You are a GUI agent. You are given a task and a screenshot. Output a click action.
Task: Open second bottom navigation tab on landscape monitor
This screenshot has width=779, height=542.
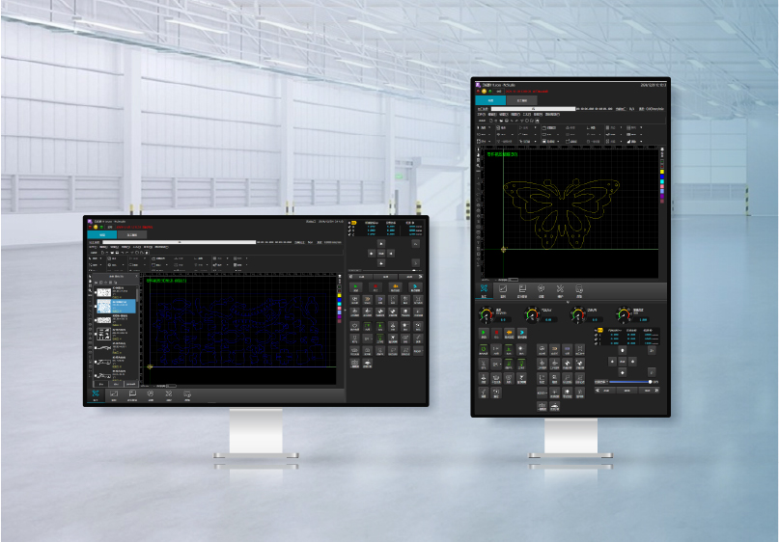click(114, 394)
